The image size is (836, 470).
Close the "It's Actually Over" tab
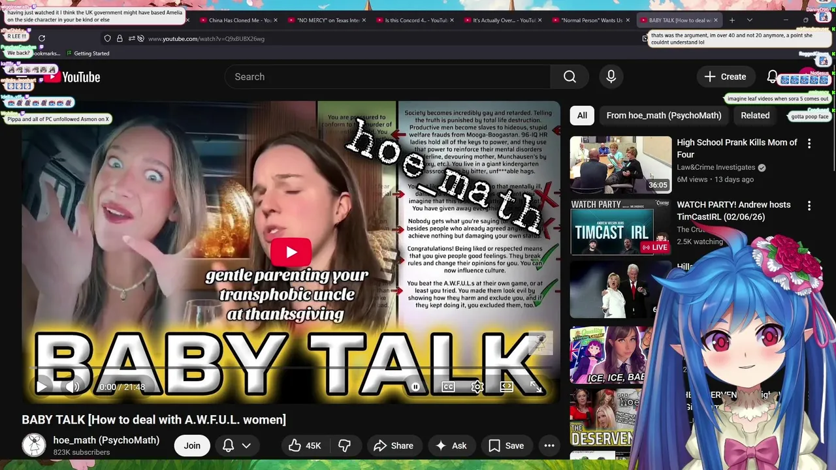[x=539, y=20]
